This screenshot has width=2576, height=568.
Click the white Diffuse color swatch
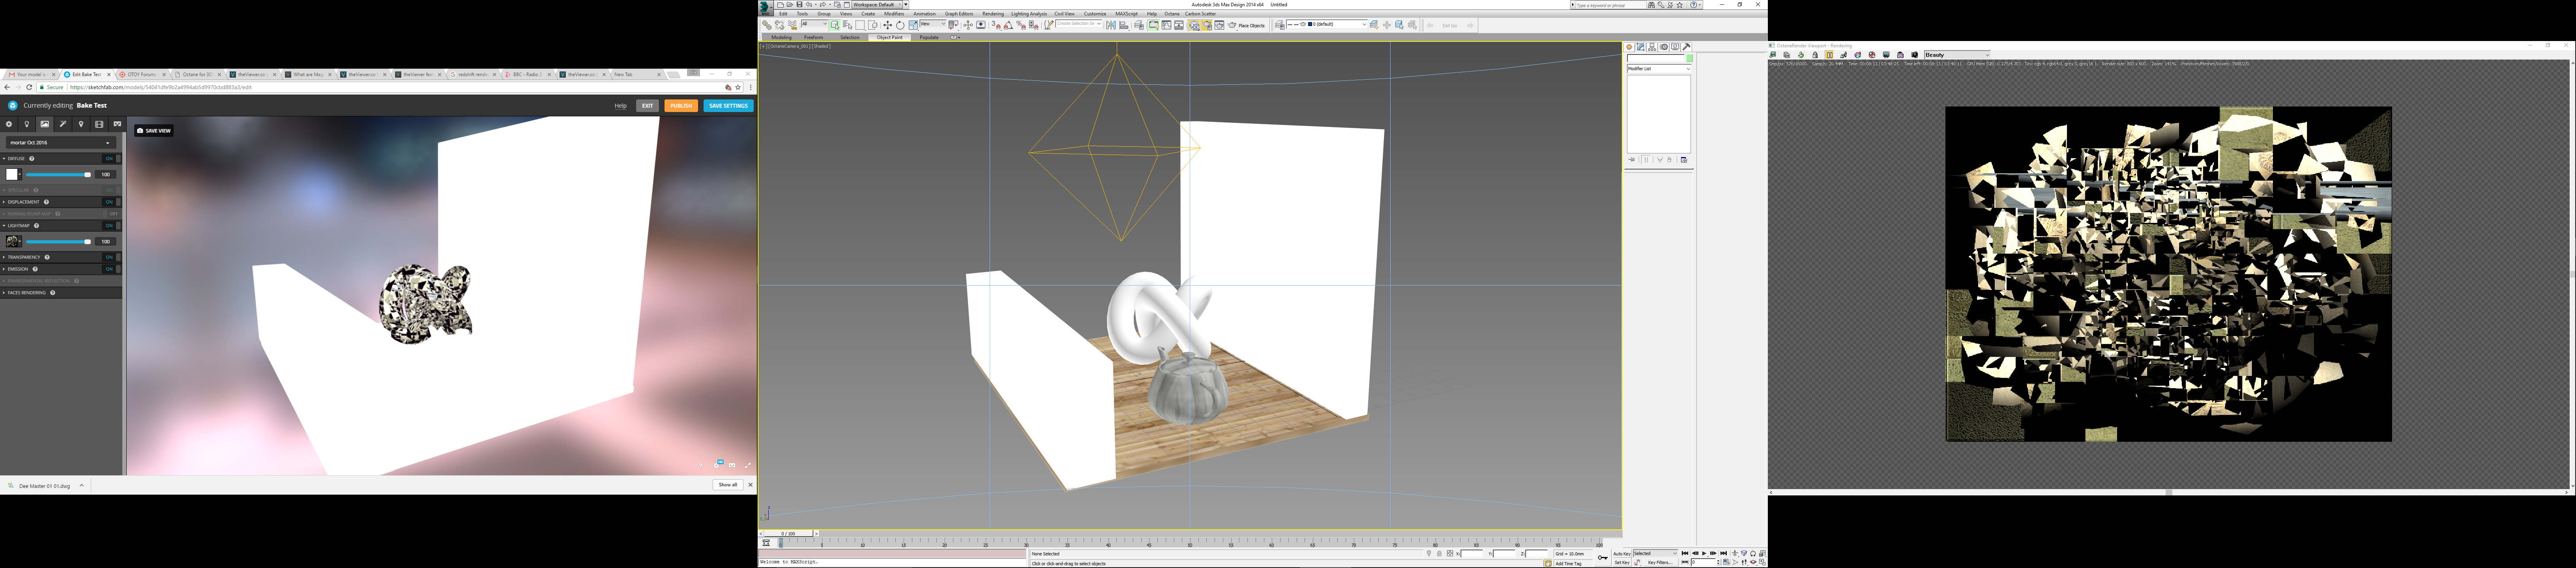click(12, 174)
